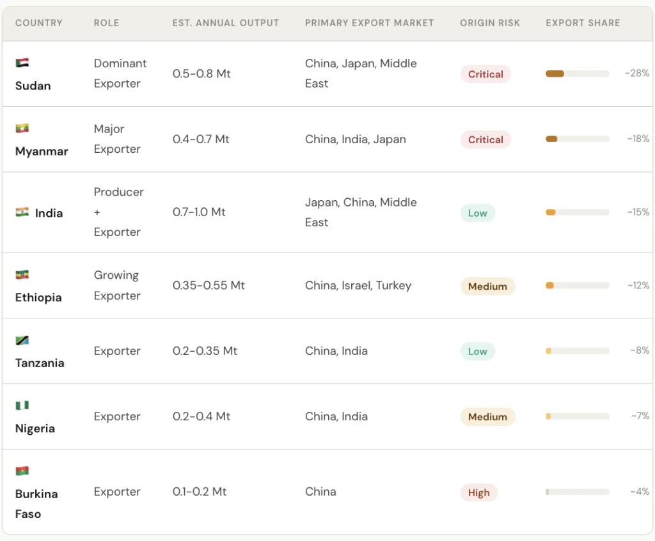
Task: Click the Tanzania flag icon
Action: pyautogui.click(x=22, y=340)
